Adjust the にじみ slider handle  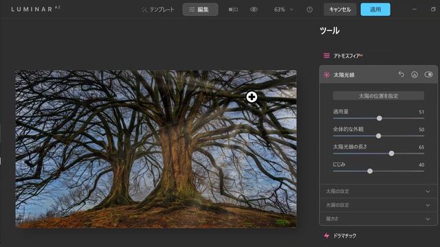(370, 171)
